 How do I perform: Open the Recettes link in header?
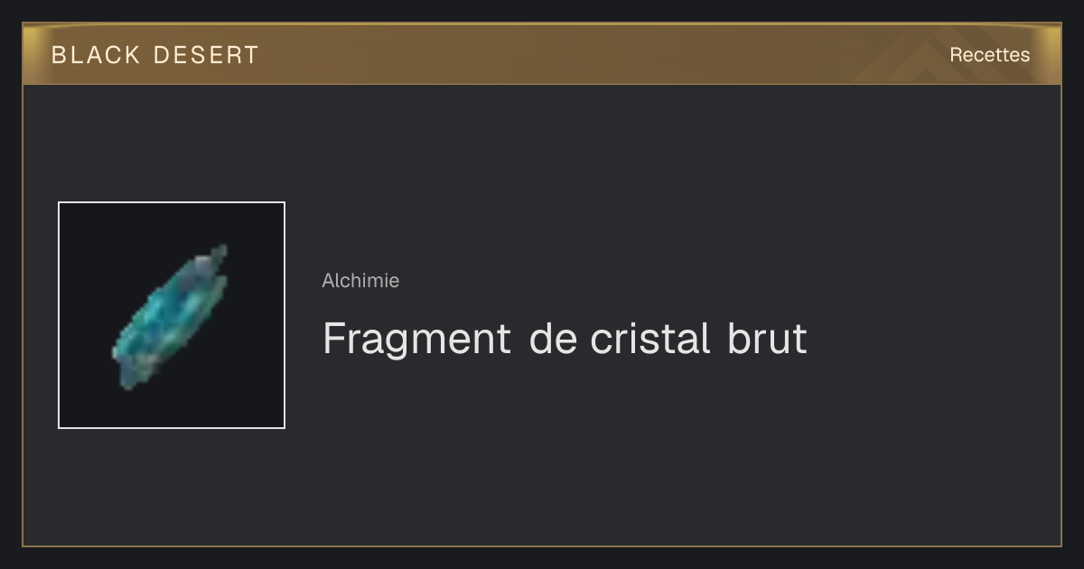pyautogui.click(x=989, y=55)
